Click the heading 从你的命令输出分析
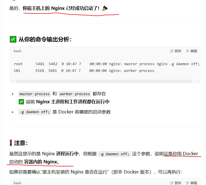The width and height of the screenshot is (206, 185). (45, 39)
